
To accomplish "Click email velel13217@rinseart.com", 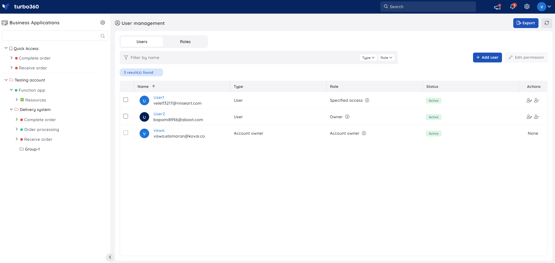I will pos(177,103).
